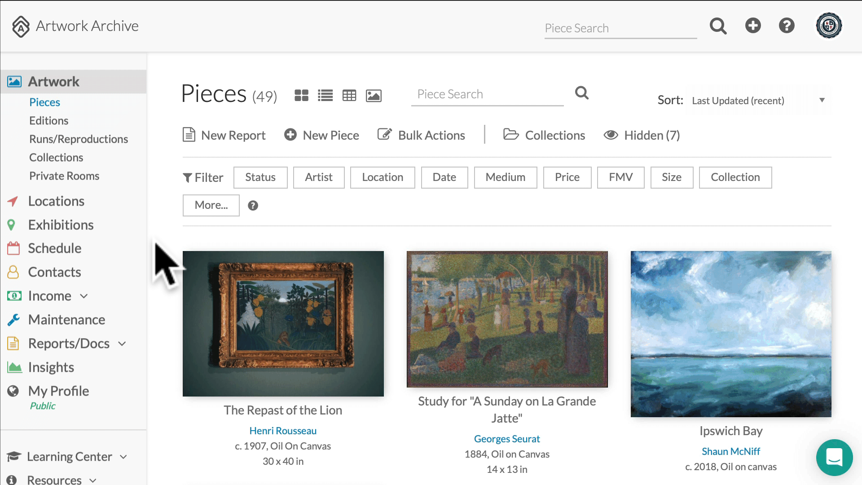Switch to the table view icon
The width and height of the screenshot is (862, 485).
(349, 95)
